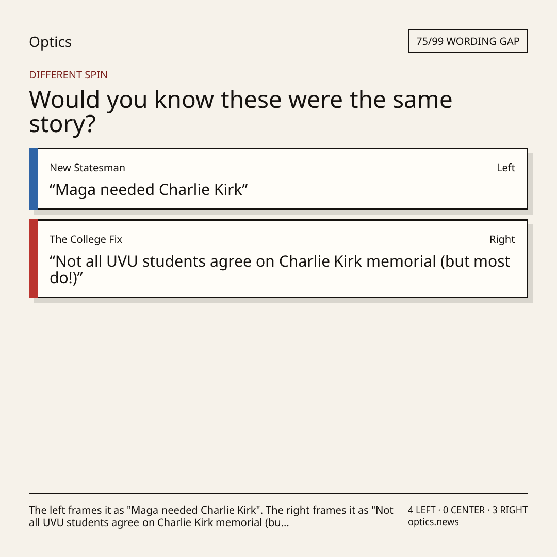Click the 3 RIGHT count in footer
This screenshot has width=557, height=557.
tap(510, 510)
